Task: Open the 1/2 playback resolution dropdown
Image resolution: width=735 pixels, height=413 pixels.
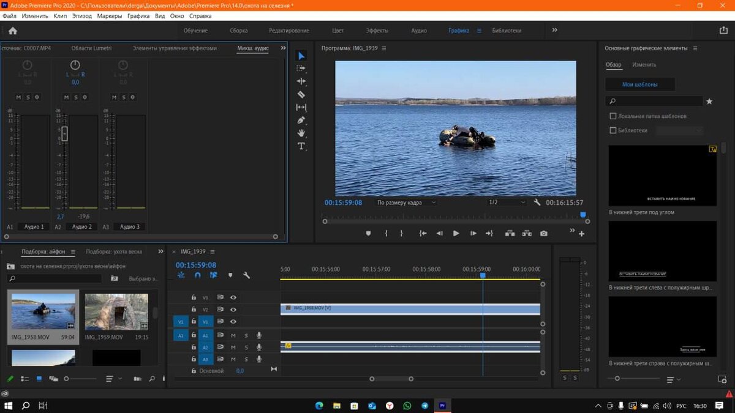Action: point(507,203)
